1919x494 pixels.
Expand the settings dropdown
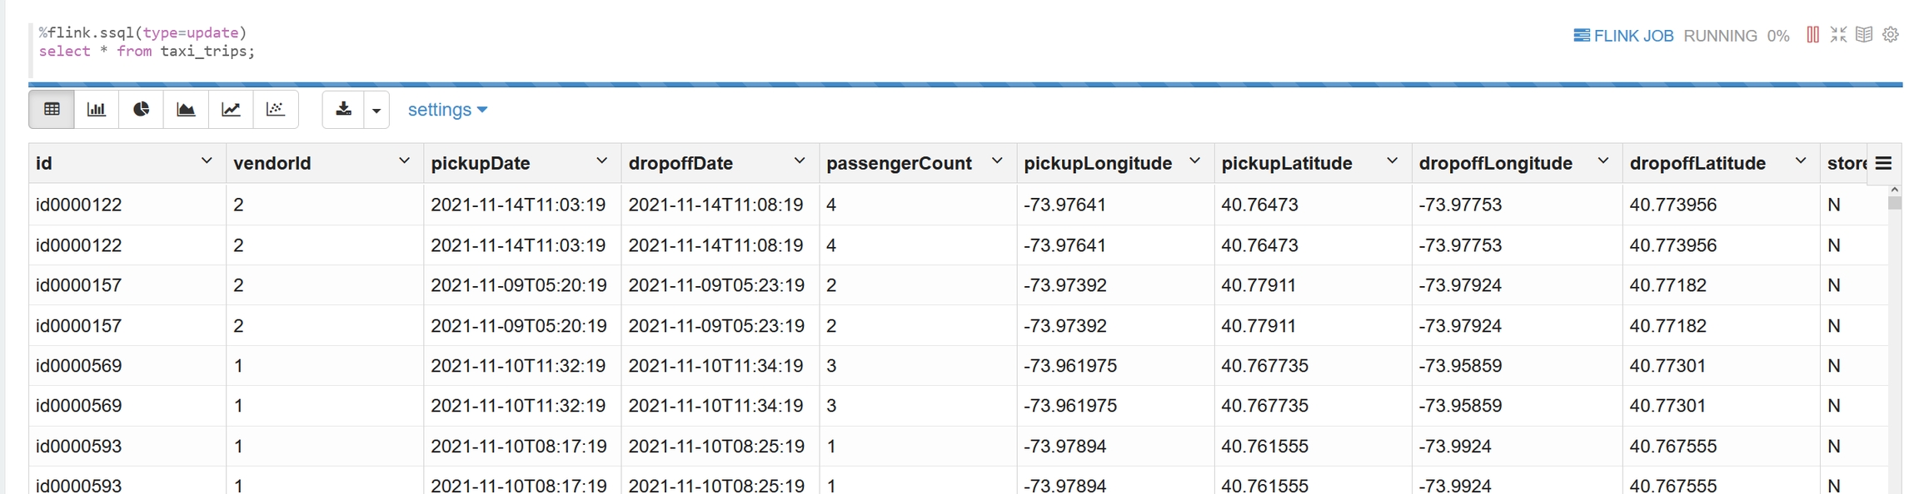point(447,110)
